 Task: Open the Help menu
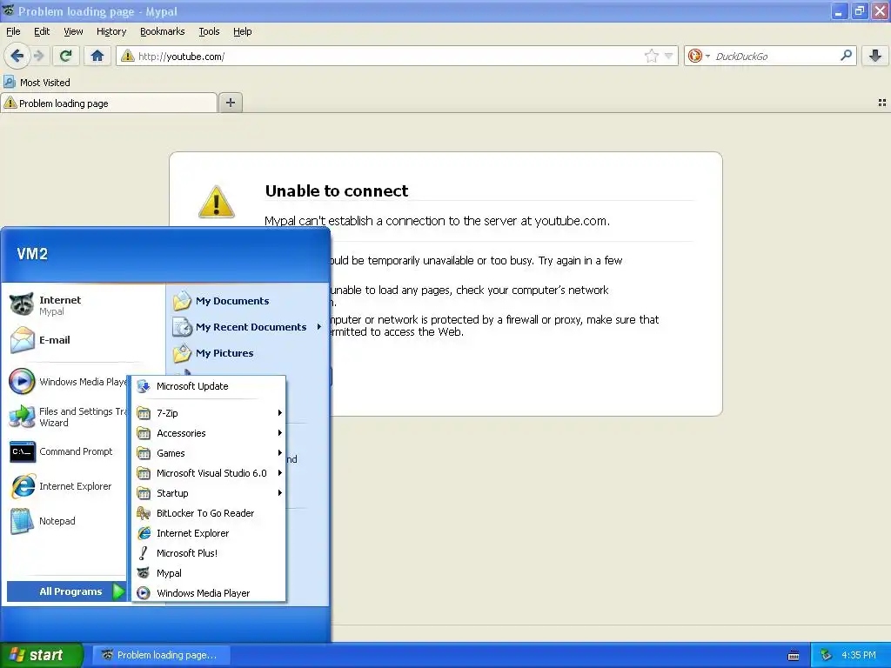tap(243, 31)
